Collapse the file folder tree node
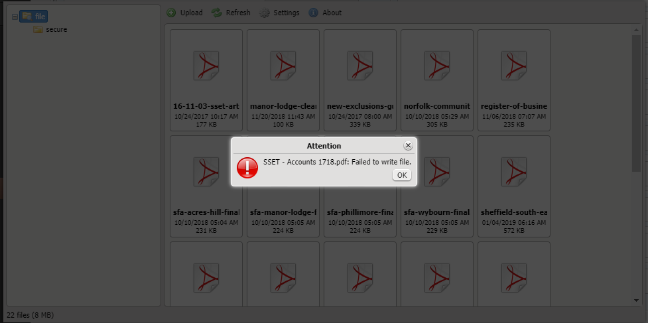648x323 pixels. click(15, 17)
